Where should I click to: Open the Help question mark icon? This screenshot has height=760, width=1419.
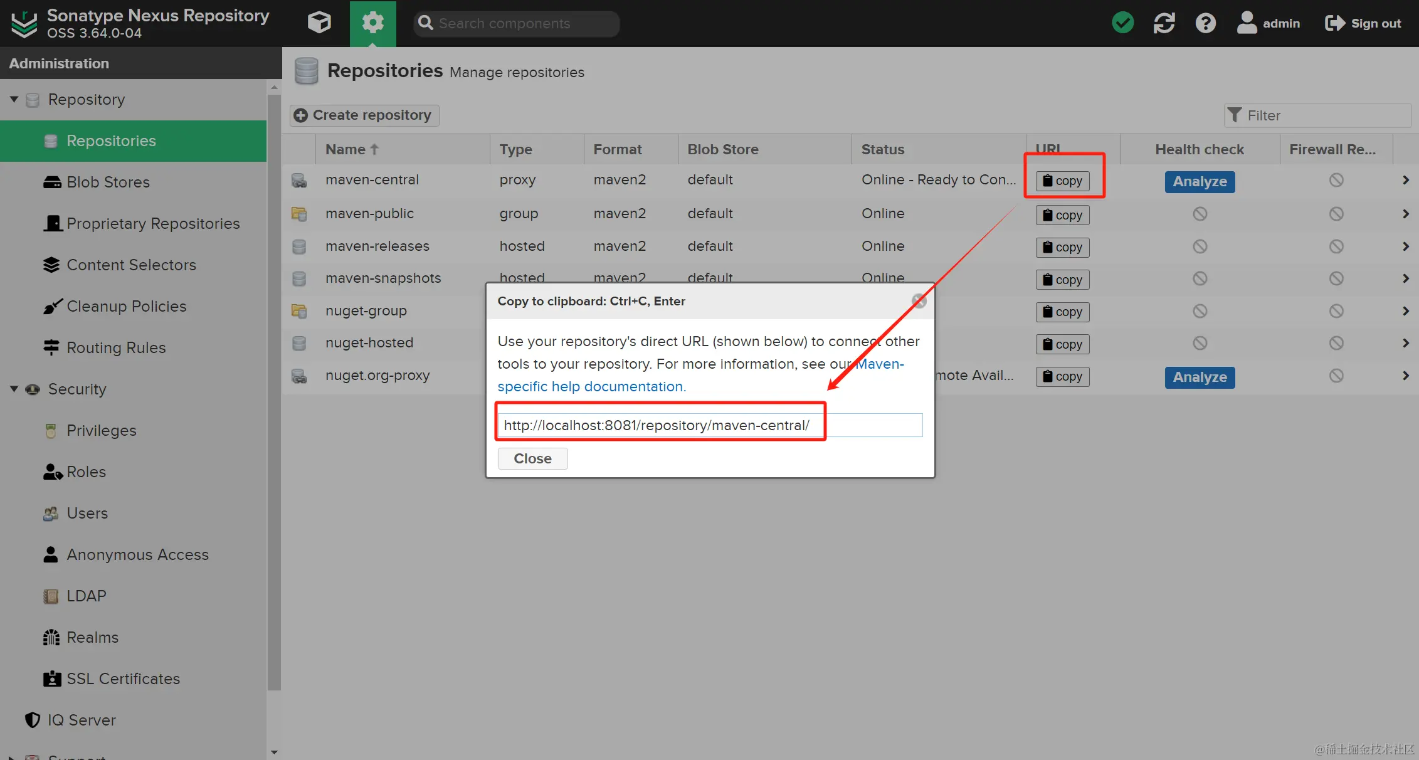1205,23
